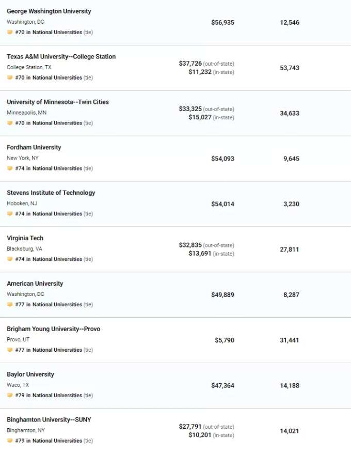The height and width of the screenshot is (453, 351).
Task: Open Texas A&M University--College Station page
Action: (61, 57)
